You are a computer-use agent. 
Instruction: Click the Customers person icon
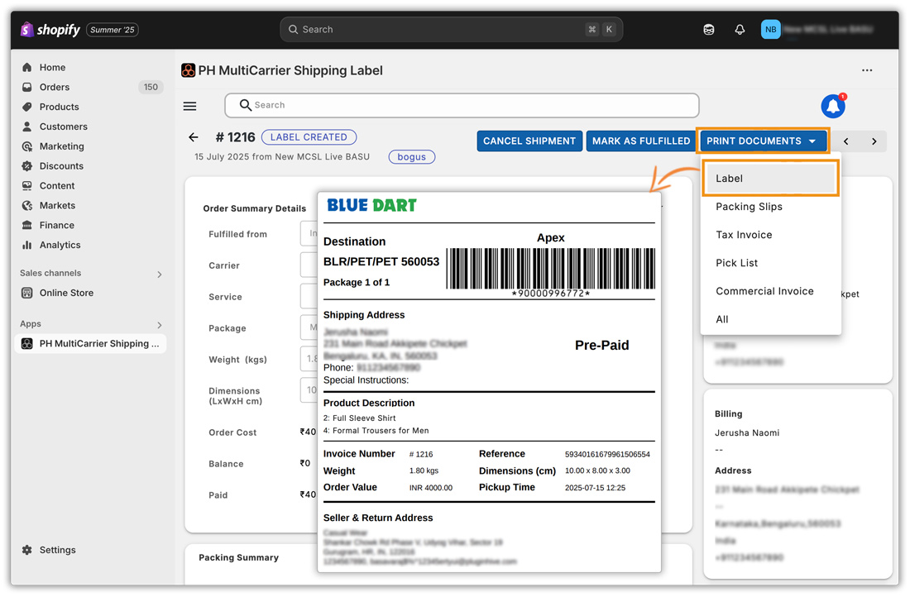(x=26, y=127)
